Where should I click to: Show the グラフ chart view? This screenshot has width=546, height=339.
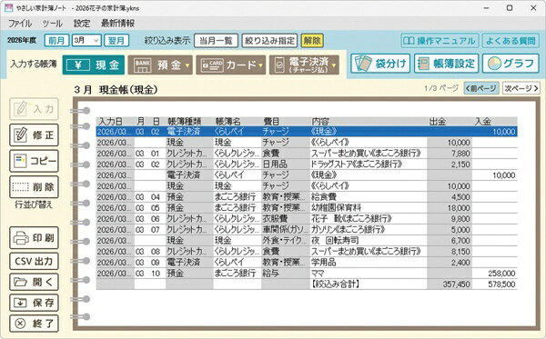tap(511, 64)
